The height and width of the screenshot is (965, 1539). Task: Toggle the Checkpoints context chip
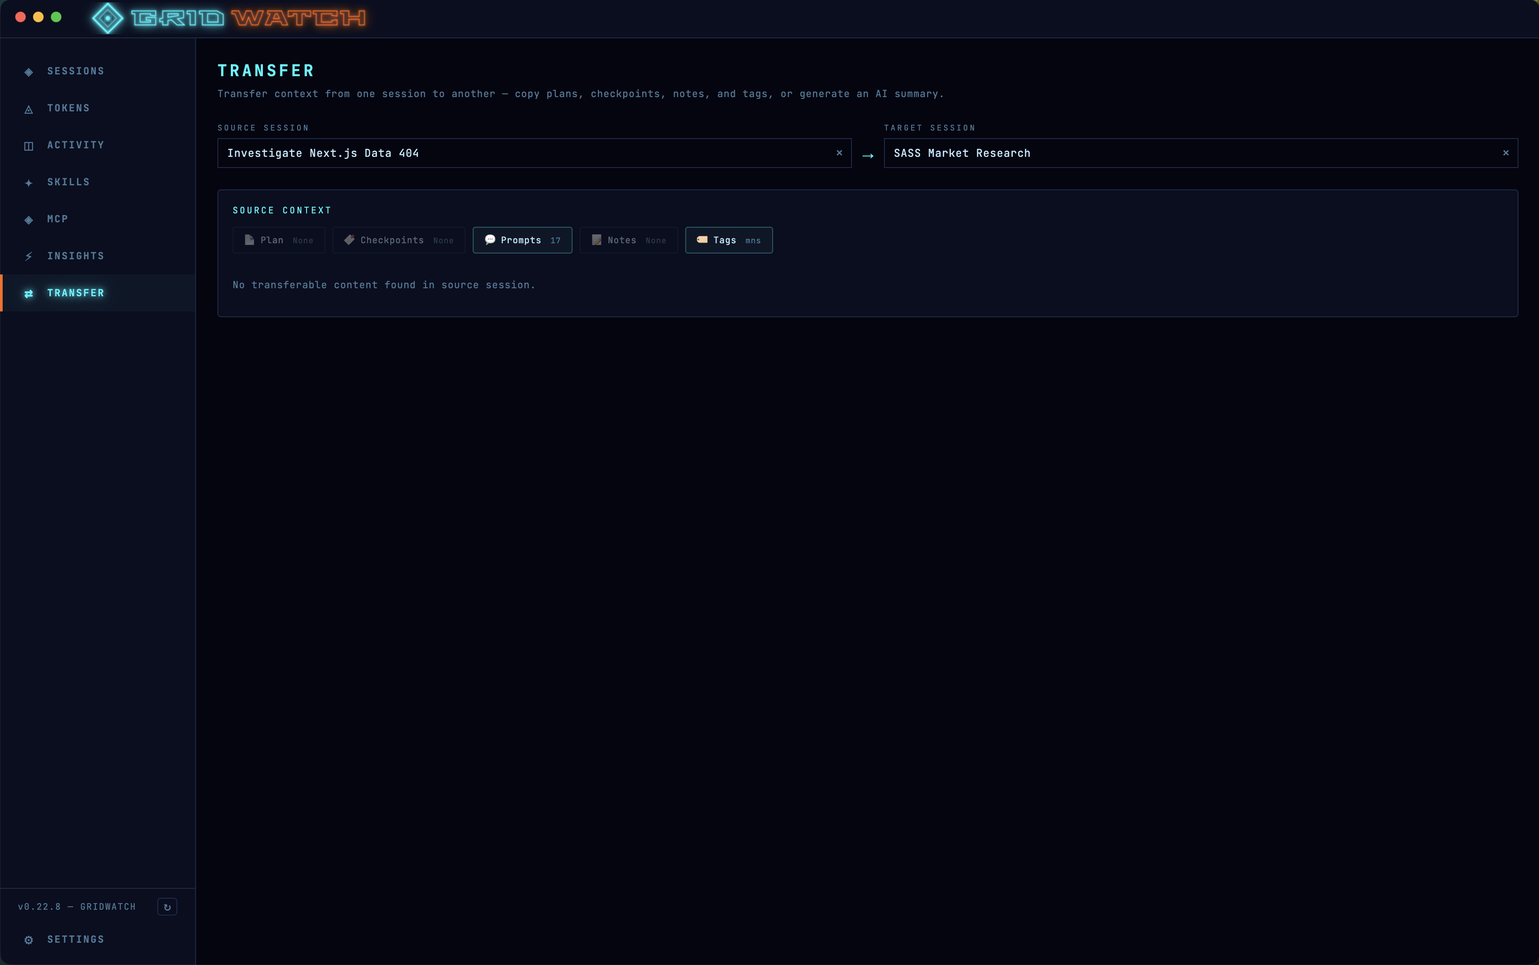[398, 241]
